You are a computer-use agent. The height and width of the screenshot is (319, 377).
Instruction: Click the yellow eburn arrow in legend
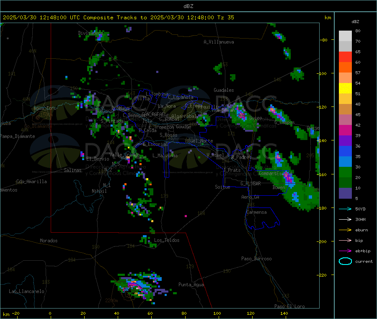(x=345, y=230)
